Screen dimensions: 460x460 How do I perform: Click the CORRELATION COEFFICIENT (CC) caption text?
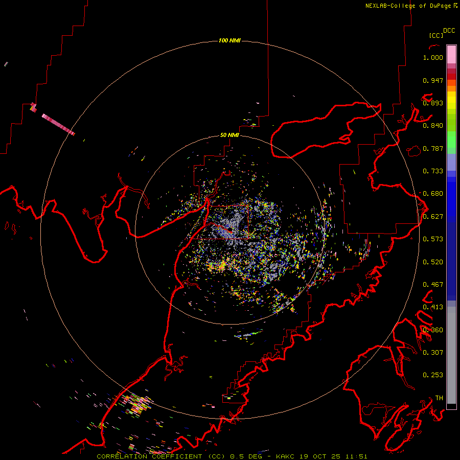click(161, 456)
